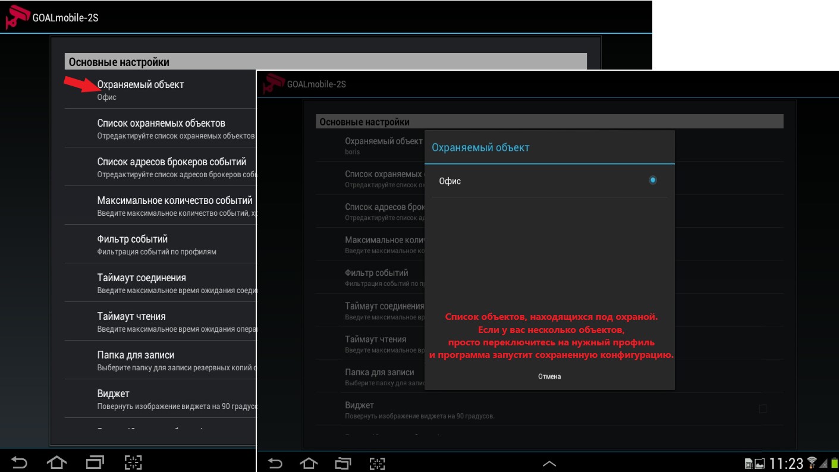
Task: Tap the SD card notification icon
Action: tap(749, 464)
